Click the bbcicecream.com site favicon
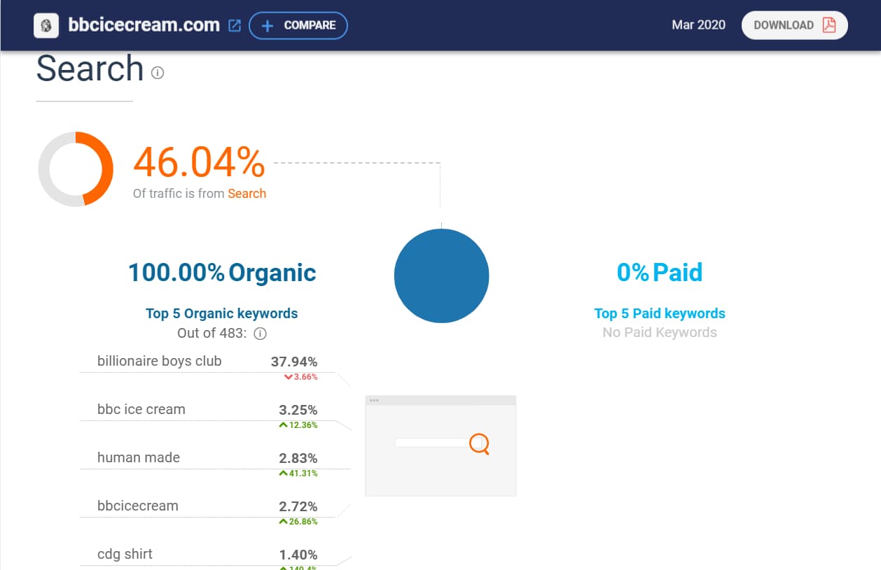The width and height of the screenshot is (881, 570). (46, 26)
